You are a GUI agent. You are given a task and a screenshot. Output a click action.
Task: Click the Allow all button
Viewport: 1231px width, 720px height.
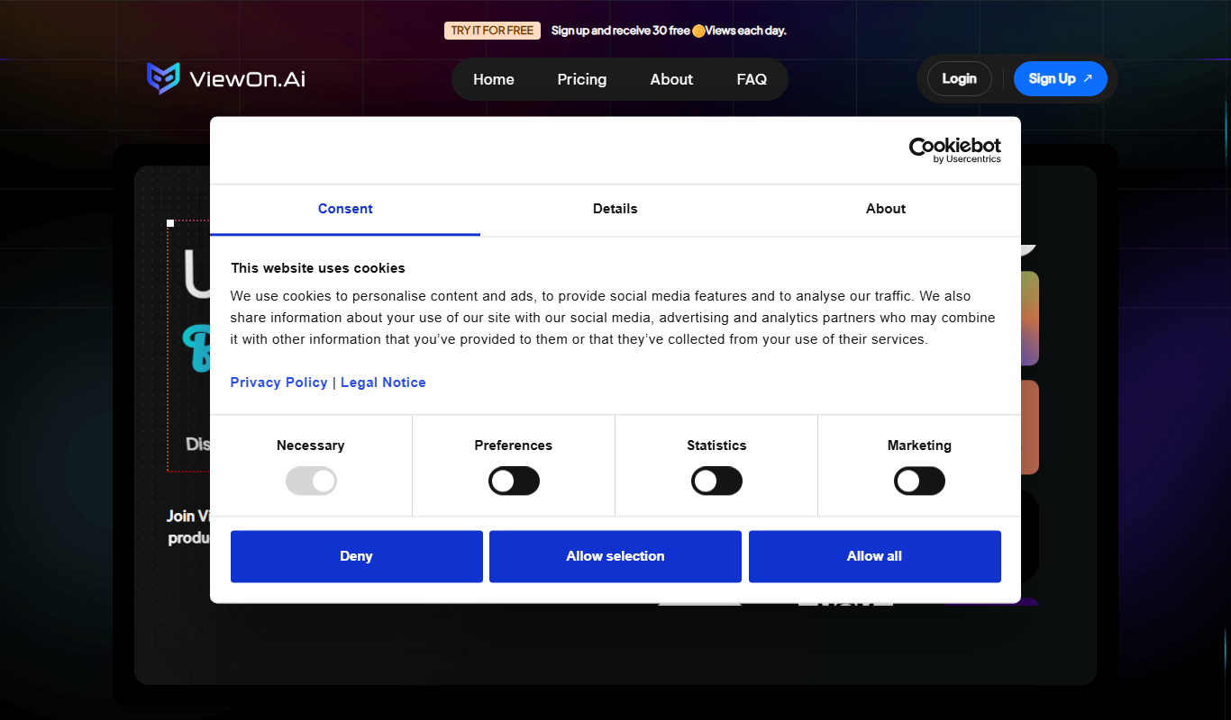pos(875,556)
